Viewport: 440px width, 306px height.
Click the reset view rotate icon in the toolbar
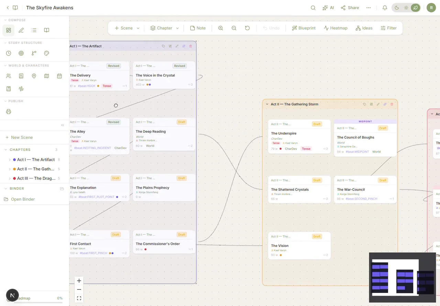click(247, 28)
